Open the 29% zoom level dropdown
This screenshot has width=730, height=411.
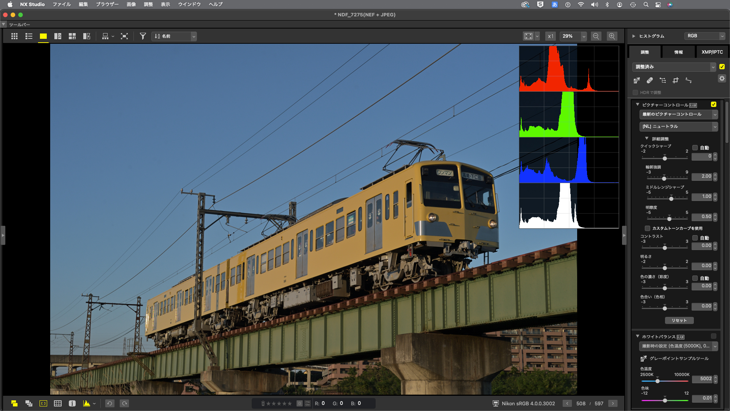pos(573,36)
